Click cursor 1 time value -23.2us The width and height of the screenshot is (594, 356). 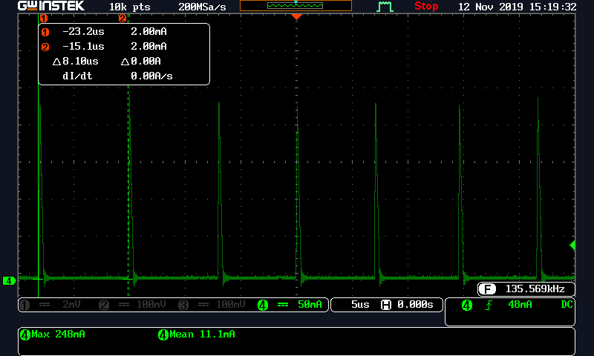[x=83, y=31]
